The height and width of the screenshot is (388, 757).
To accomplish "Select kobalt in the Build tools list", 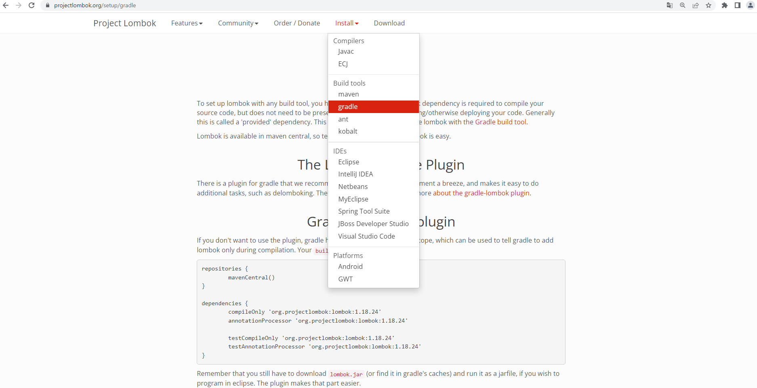I will 374,131.
